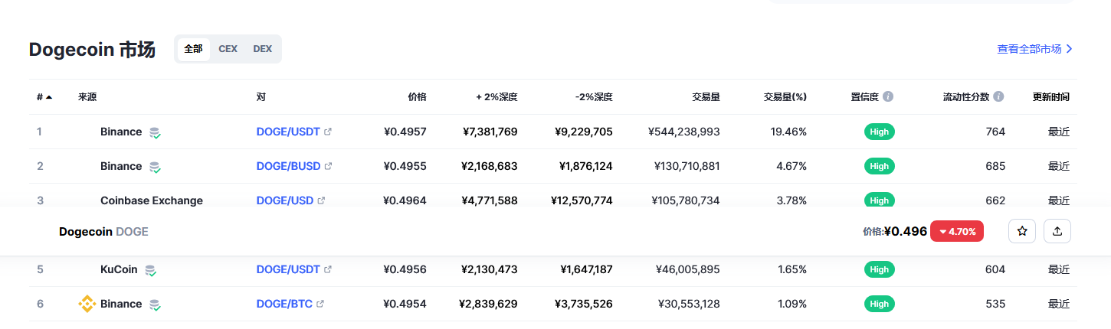Click verified reserve icon in Binance row 1
Screen dimensions: 1111x329
(x=155, y=132)
